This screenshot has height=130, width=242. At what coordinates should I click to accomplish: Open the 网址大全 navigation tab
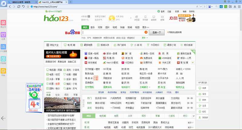click(53, 45)
